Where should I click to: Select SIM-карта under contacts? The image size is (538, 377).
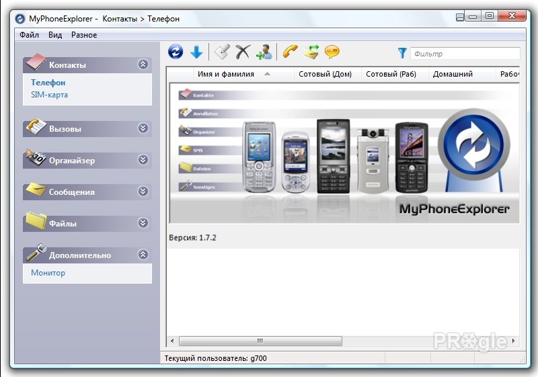(49, 95)
